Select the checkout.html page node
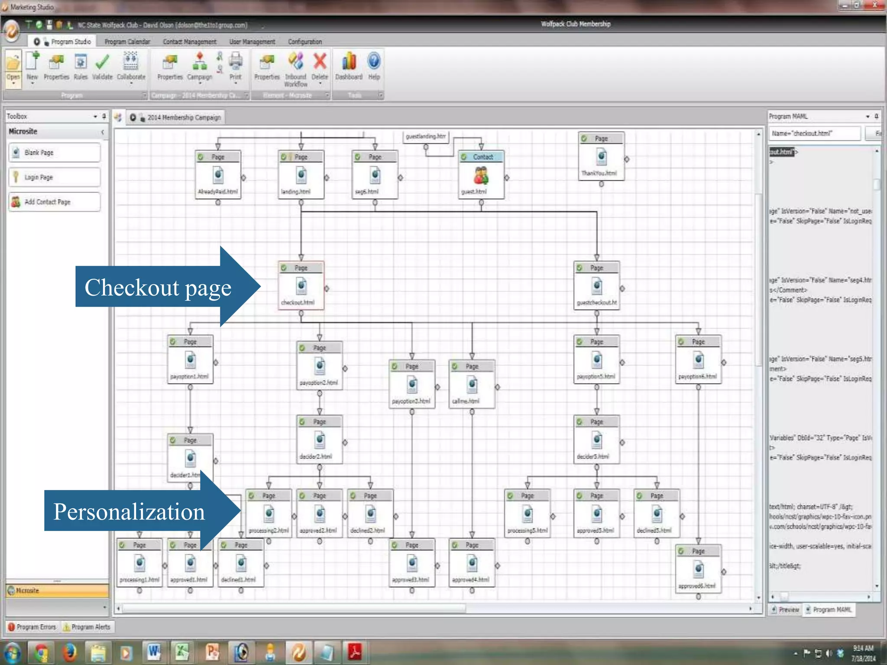This screenshot has height=665, width=887. pyautogui.click(x=301, y=287)
